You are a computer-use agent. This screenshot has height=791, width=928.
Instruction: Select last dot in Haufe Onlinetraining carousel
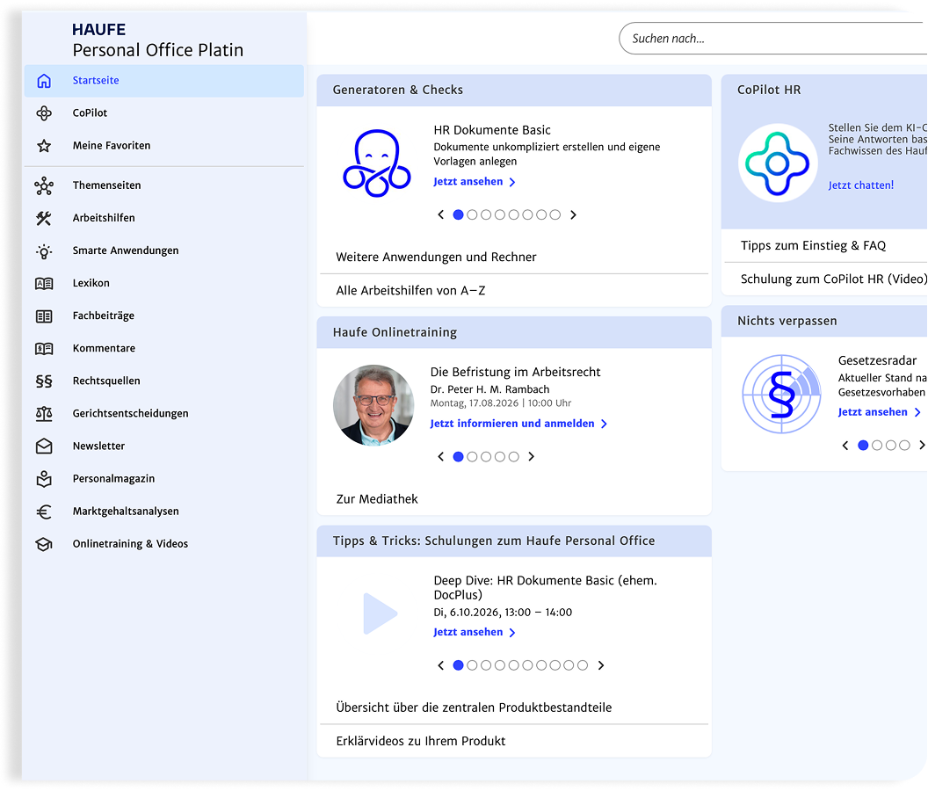514,456
